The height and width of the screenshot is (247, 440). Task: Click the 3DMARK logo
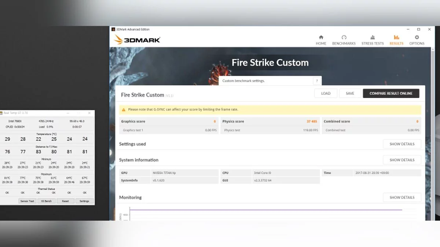coord(137,40)
